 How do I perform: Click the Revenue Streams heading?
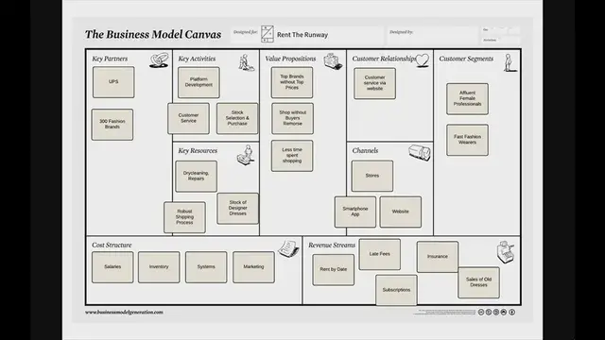[x=332, y=246]
